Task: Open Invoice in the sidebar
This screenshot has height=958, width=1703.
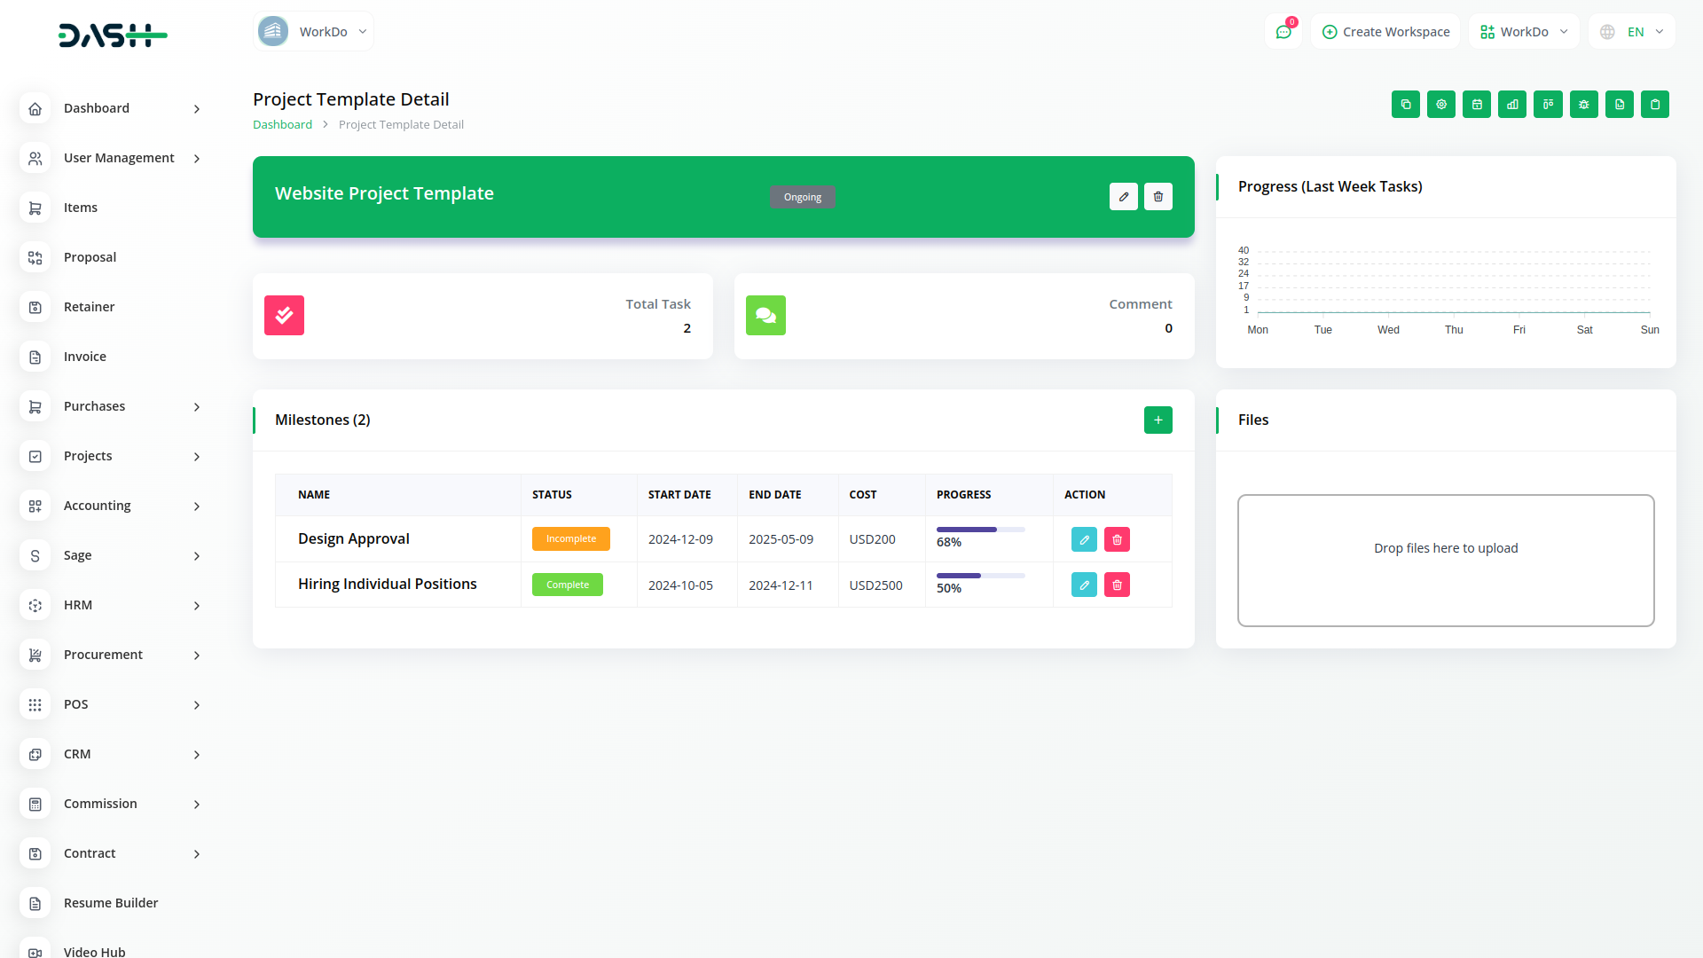Action: (x=85, y=357)
